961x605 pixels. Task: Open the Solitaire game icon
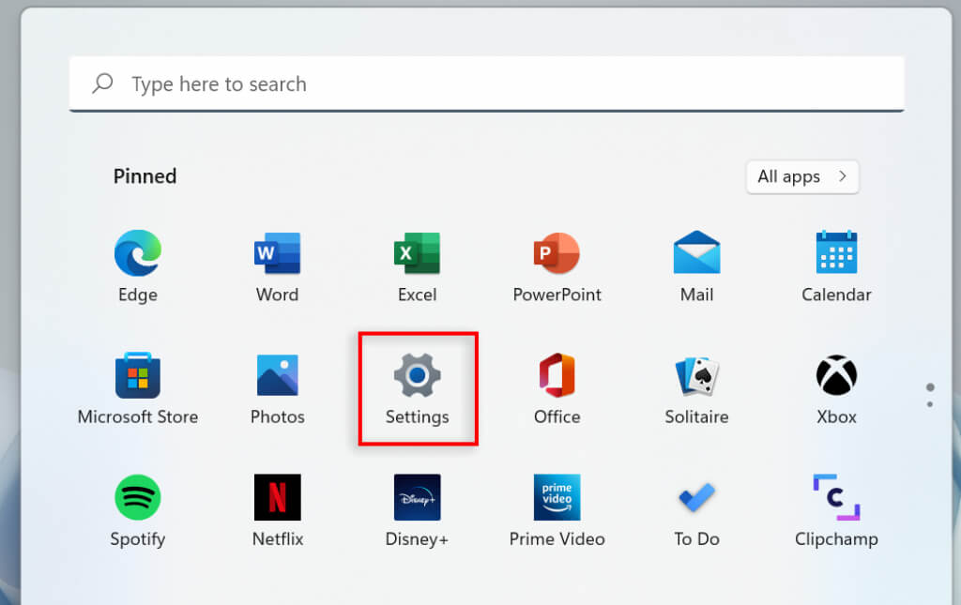[697, 375]
